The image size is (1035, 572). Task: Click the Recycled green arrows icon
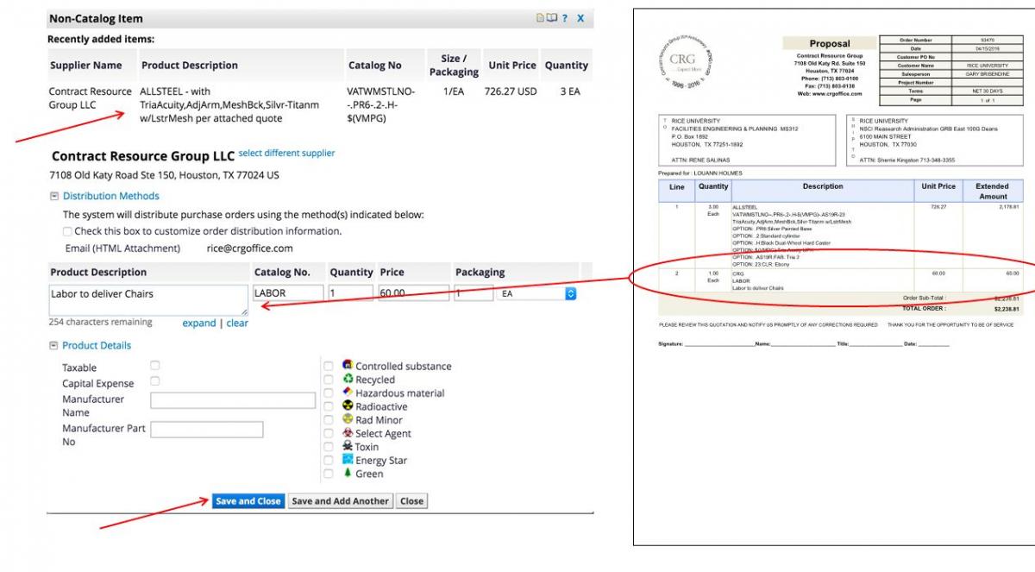[348, 379]
